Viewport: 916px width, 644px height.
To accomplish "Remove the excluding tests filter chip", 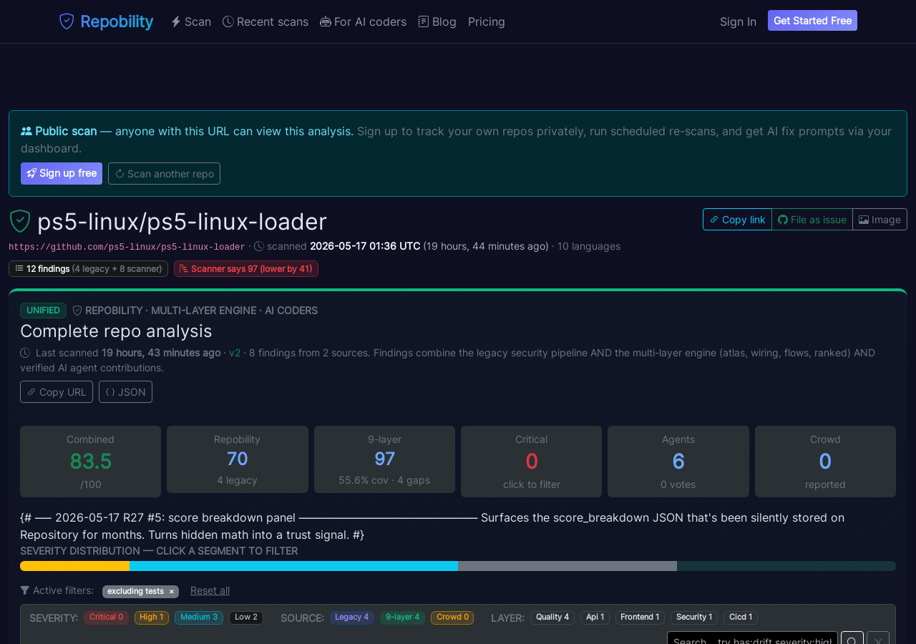I will pos(172,592).
